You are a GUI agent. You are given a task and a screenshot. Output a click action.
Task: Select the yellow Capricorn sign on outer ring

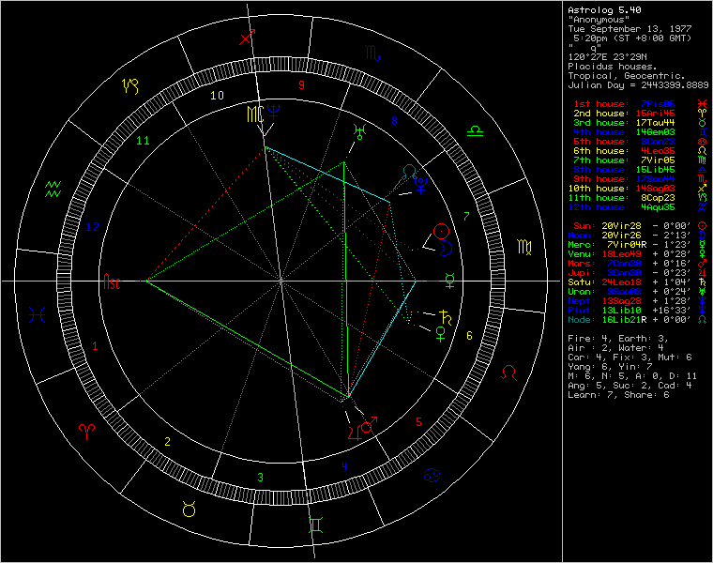point(131,86)
